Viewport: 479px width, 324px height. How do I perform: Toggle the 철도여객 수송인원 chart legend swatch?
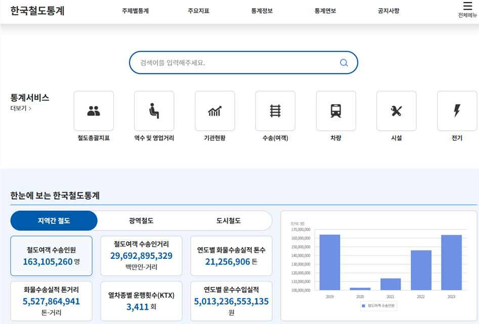(x=363, y=306)
